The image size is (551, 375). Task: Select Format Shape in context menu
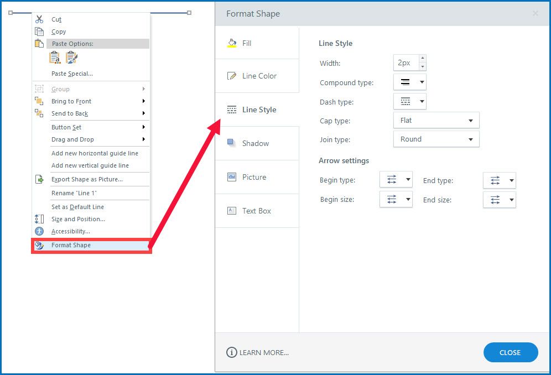pyautogui.click(x=71, y=245)
